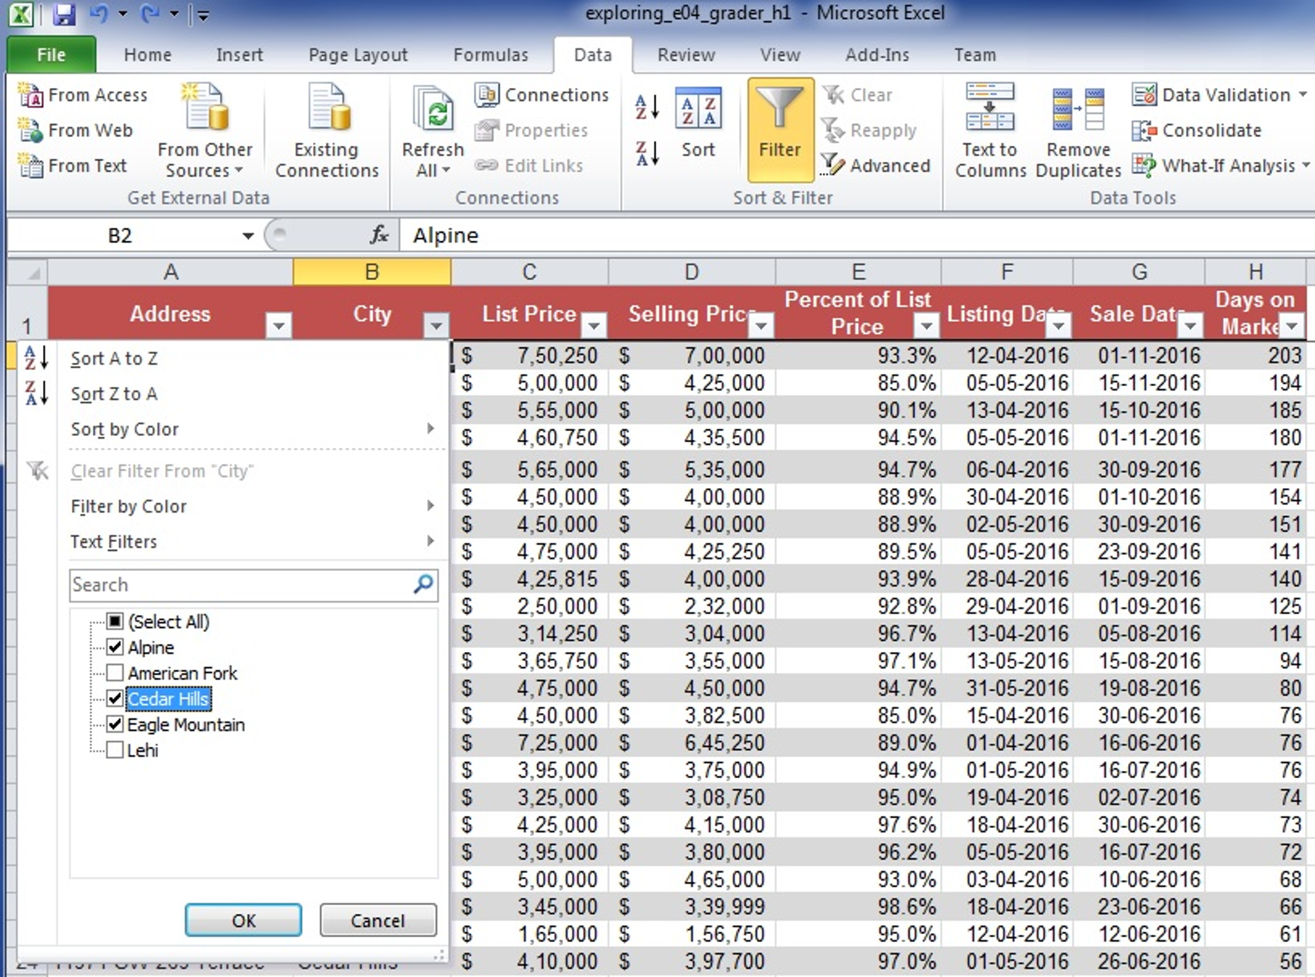Uncheck the Cedar Hills checkbox
The image size is (1315, 977).
(115, 698)
